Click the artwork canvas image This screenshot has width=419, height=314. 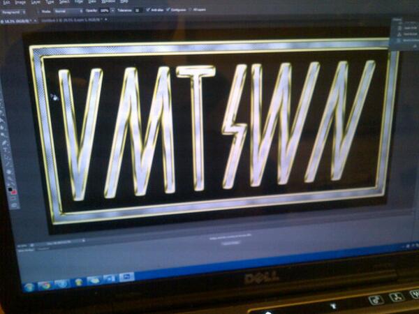tap(214, 131)
